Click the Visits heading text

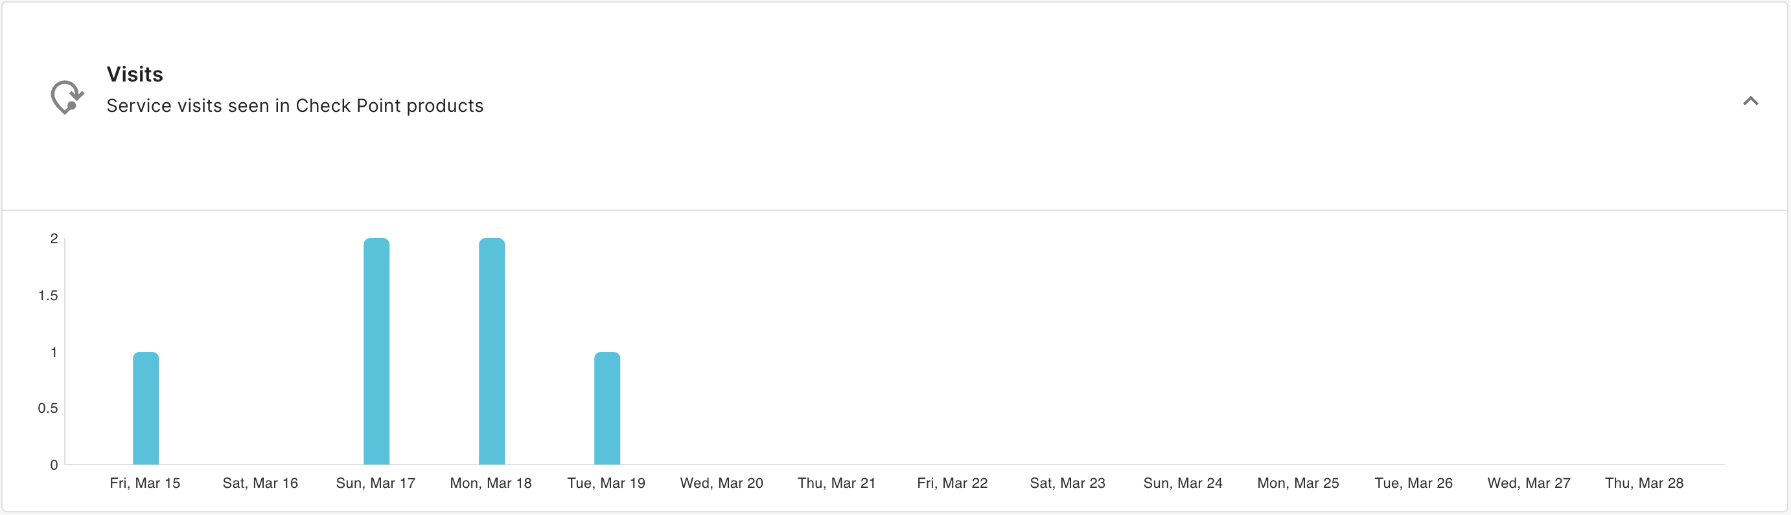point(135,74)
